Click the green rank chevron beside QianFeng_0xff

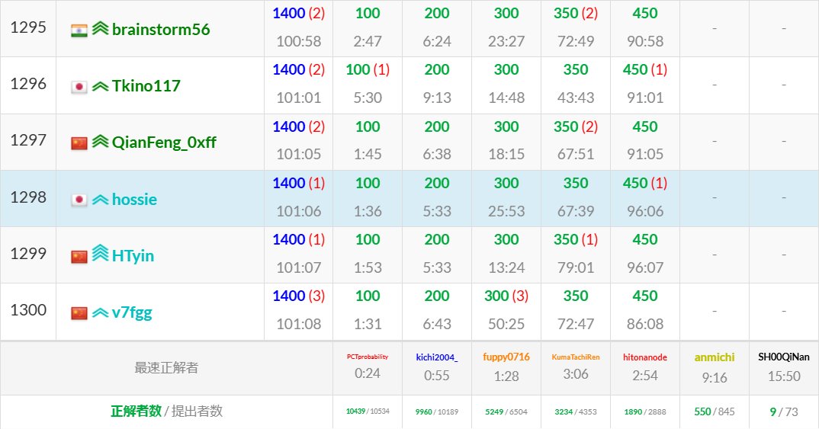101,141
